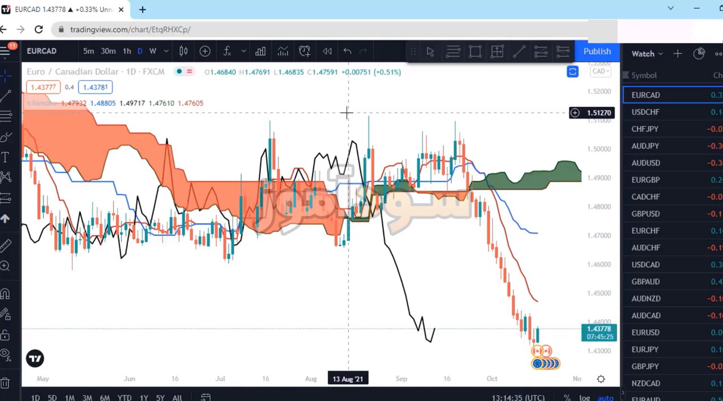Open the brush drawing tools
This screenshot has width=723, height=401.
coord(6,137)
